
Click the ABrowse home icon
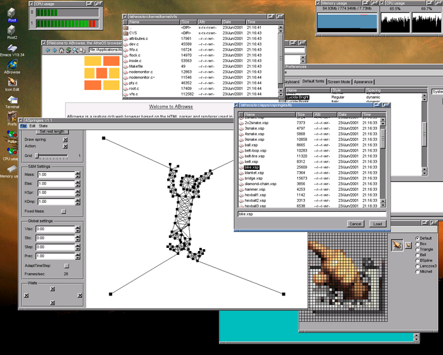pos(61,50)
